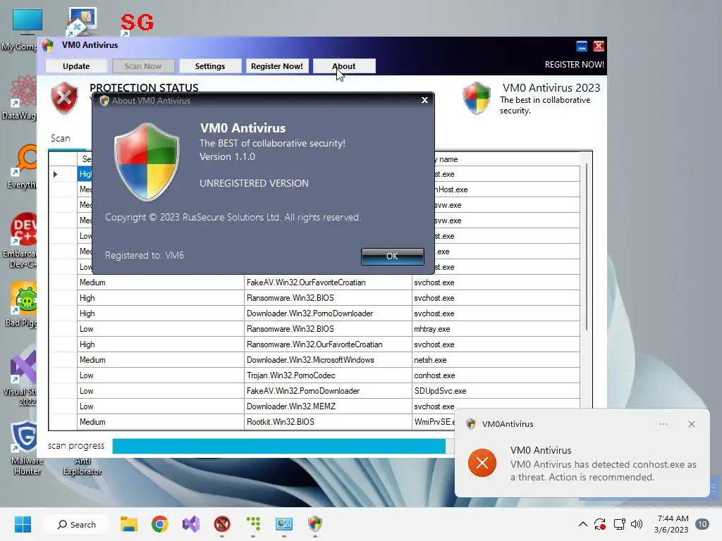Image resolution: width=722 pixels, height=541 pixels.
Task: Click the mhtray.exe cell
Action: 496,329
